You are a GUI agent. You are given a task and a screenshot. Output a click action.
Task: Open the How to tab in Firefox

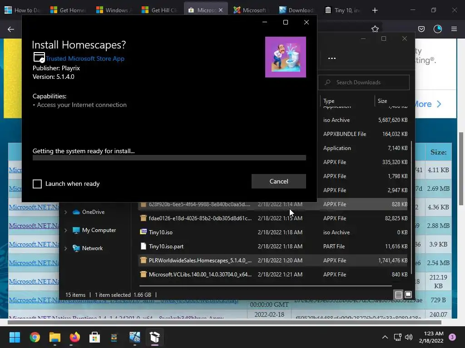click(x=23, y=10)
